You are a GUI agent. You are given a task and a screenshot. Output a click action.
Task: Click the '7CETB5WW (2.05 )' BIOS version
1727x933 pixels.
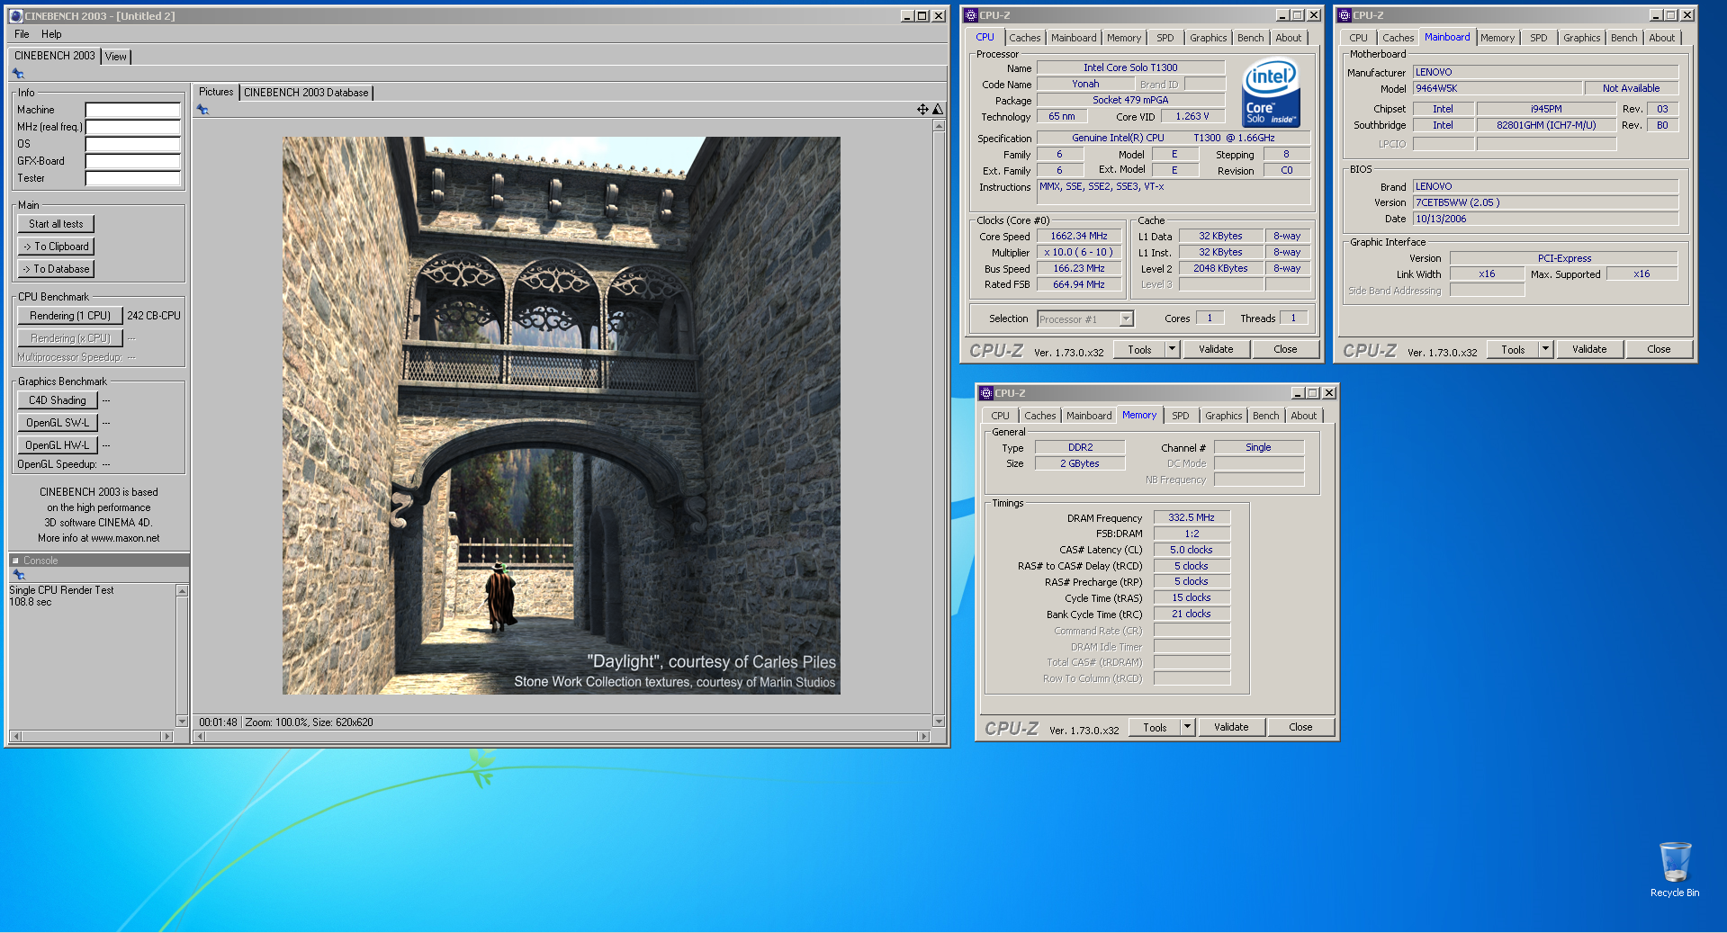1545,202
